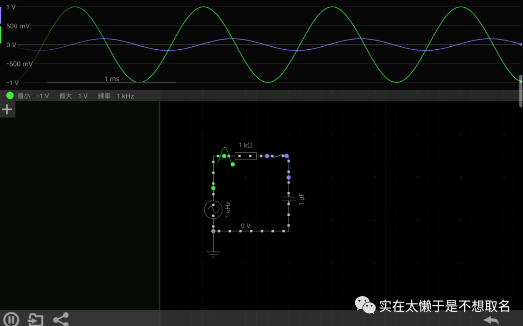Click the ground symbol
Image resolution: width=523 pixels, height=326 pixels.
(x=213, y=254)
